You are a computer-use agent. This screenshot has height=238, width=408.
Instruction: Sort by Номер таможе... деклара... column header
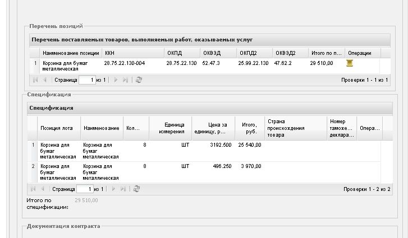[342, 128]
